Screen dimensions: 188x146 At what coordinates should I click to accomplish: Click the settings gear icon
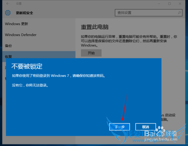pos(8,13)
